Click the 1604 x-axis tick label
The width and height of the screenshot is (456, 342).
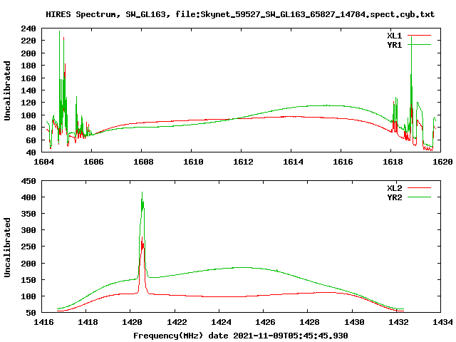pyautogui.click(x=43, y=162)
